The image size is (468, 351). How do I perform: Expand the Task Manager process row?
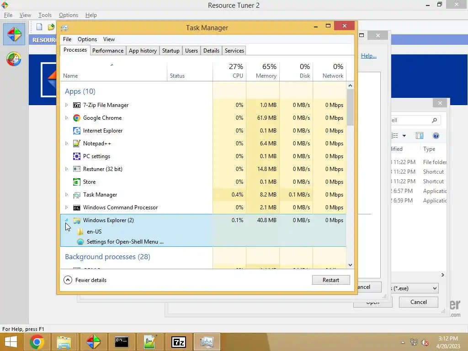point(66,195)
